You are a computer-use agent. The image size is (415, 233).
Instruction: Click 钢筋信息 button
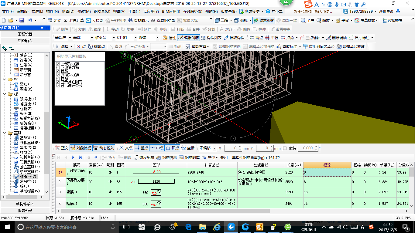tap(166, 157)
